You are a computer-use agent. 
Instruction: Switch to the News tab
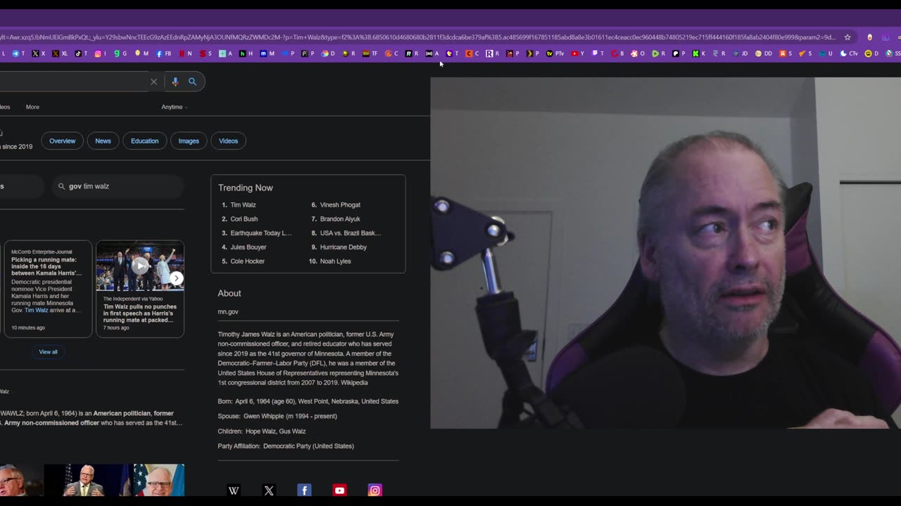point(103,141)
